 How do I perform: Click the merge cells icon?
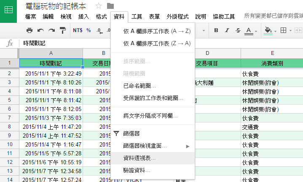298,30
